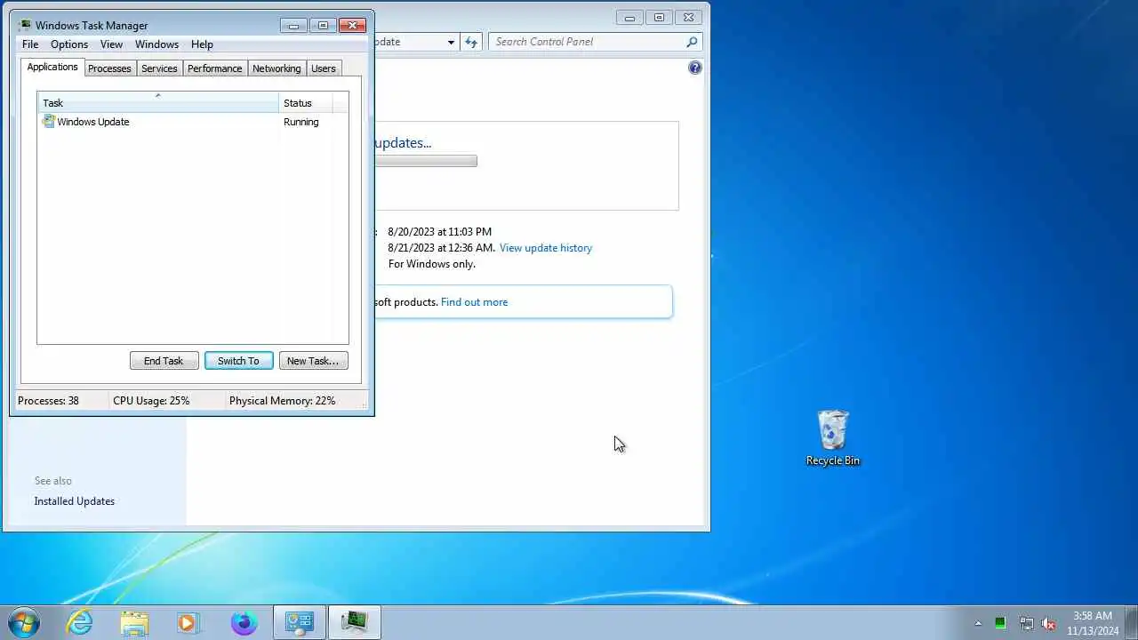Minimize the Control Panel window
This screenshot has height=640, width=1138.
coord(629,17)
